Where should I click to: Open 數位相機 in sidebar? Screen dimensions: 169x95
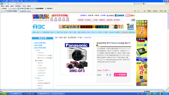tap(39, 45)
